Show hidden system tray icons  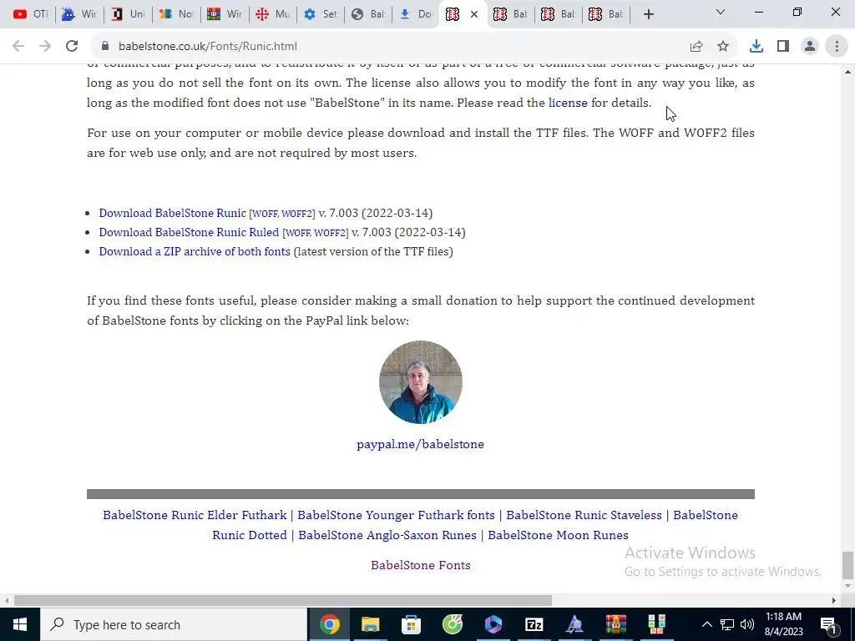(x=706, y=624)
